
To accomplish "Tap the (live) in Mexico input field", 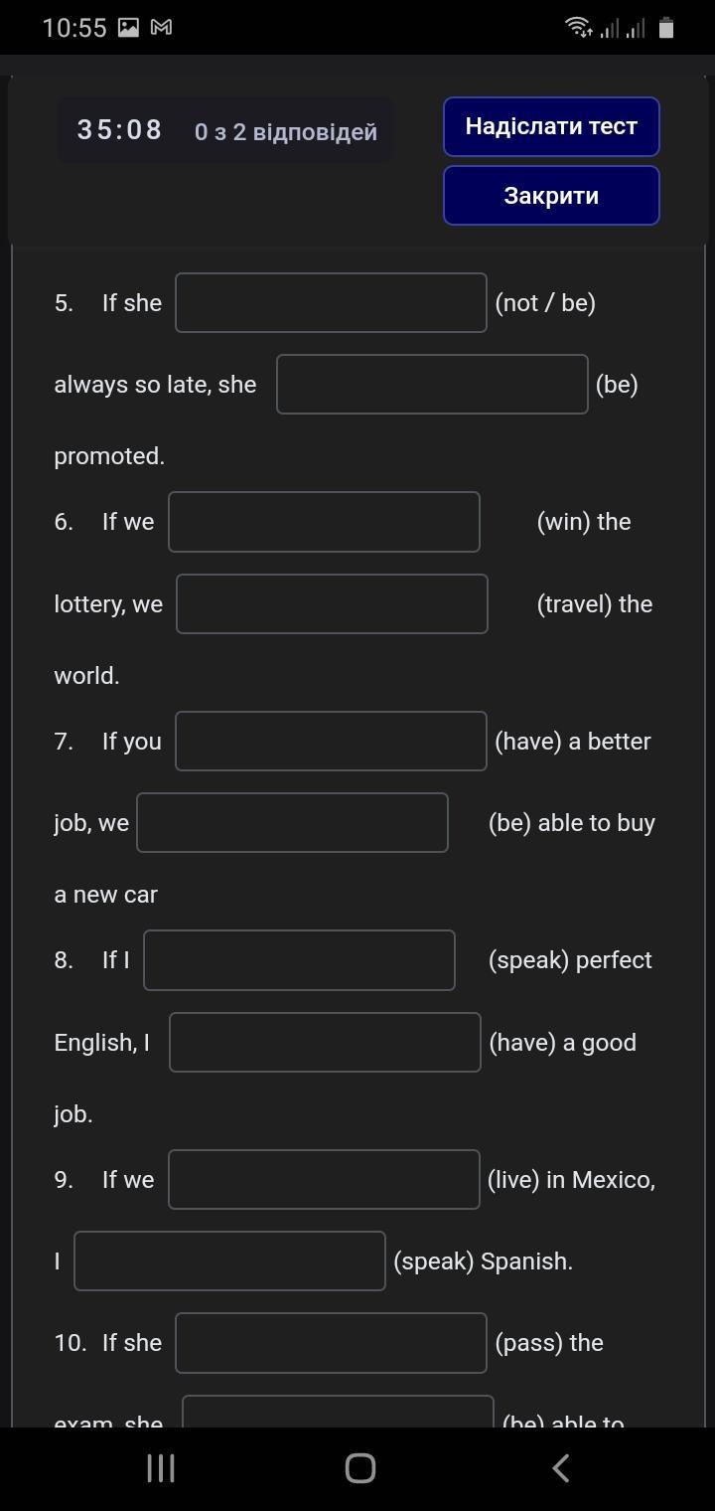I will point(324,1180).
